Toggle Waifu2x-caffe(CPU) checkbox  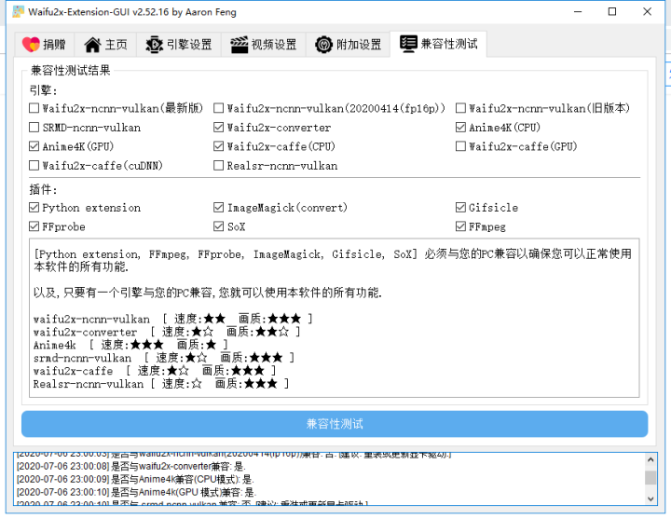(x=218, y=146)
